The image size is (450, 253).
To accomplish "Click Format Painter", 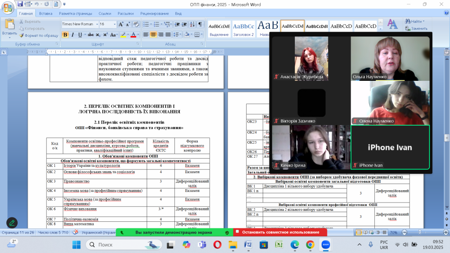I will 39,36.
